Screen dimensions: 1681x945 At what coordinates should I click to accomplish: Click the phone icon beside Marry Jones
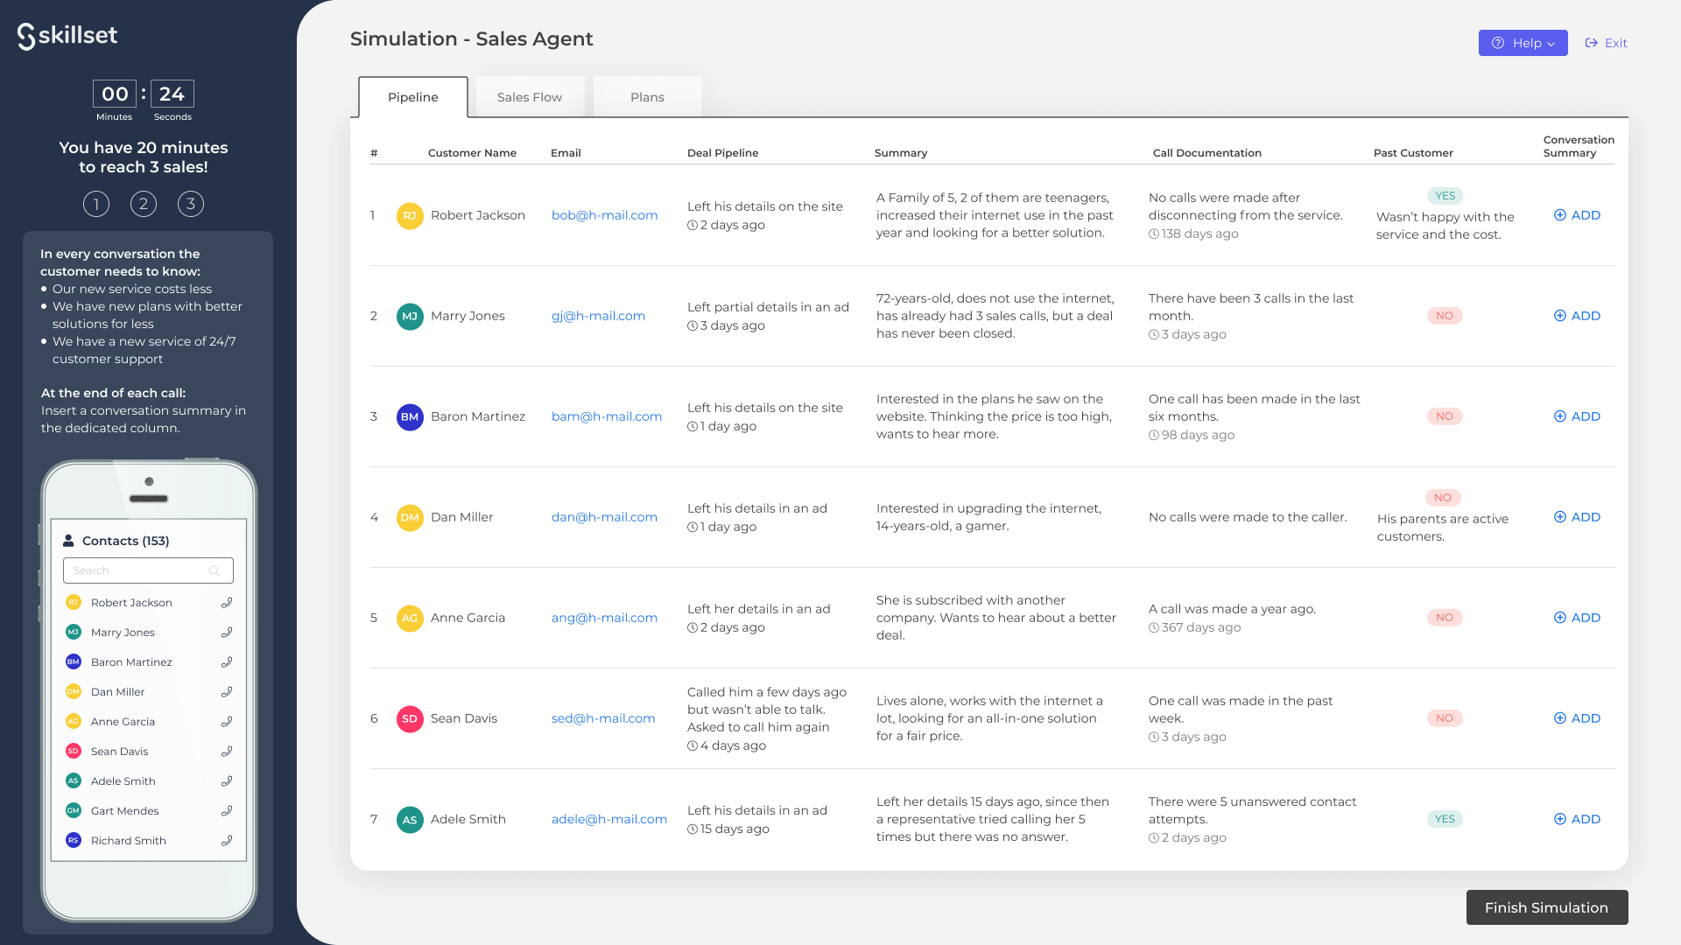coord(227,633)
